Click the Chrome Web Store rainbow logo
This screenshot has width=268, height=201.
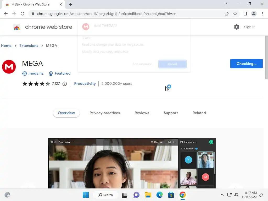tap(17, 27)
